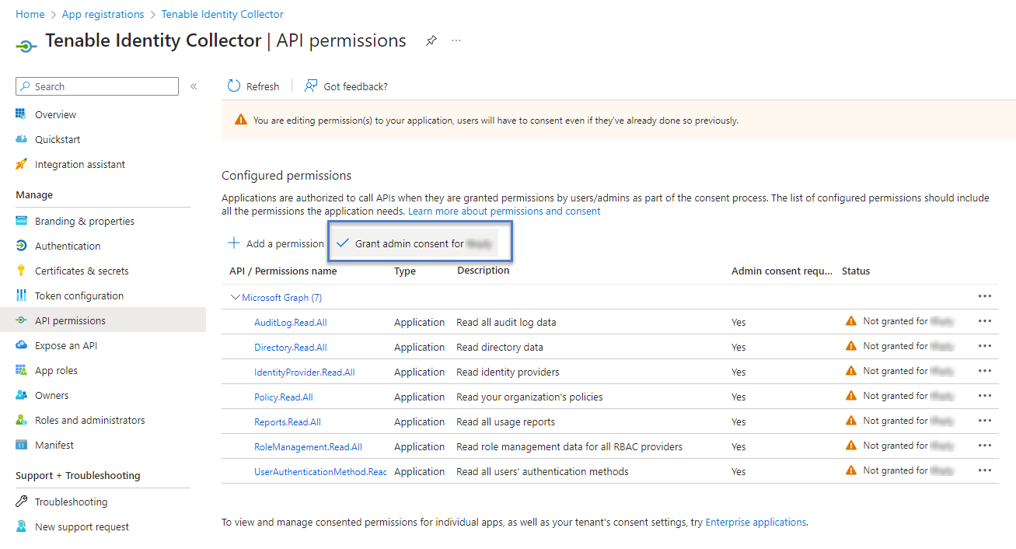Click the Troubleshooting wrench icon
This screenshot has width=1016, height=549.
click(x=21, y=502)
